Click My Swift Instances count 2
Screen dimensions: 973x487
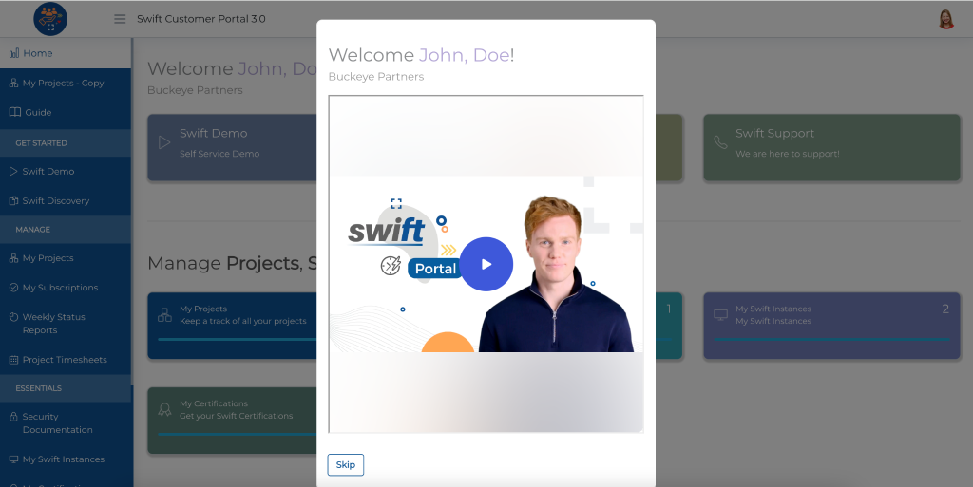coord(945,309)
